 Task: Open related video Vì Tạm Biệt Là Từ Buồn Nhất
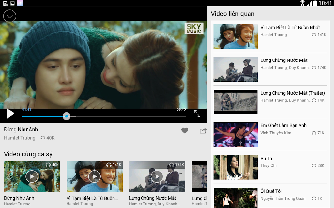(270, 36)
